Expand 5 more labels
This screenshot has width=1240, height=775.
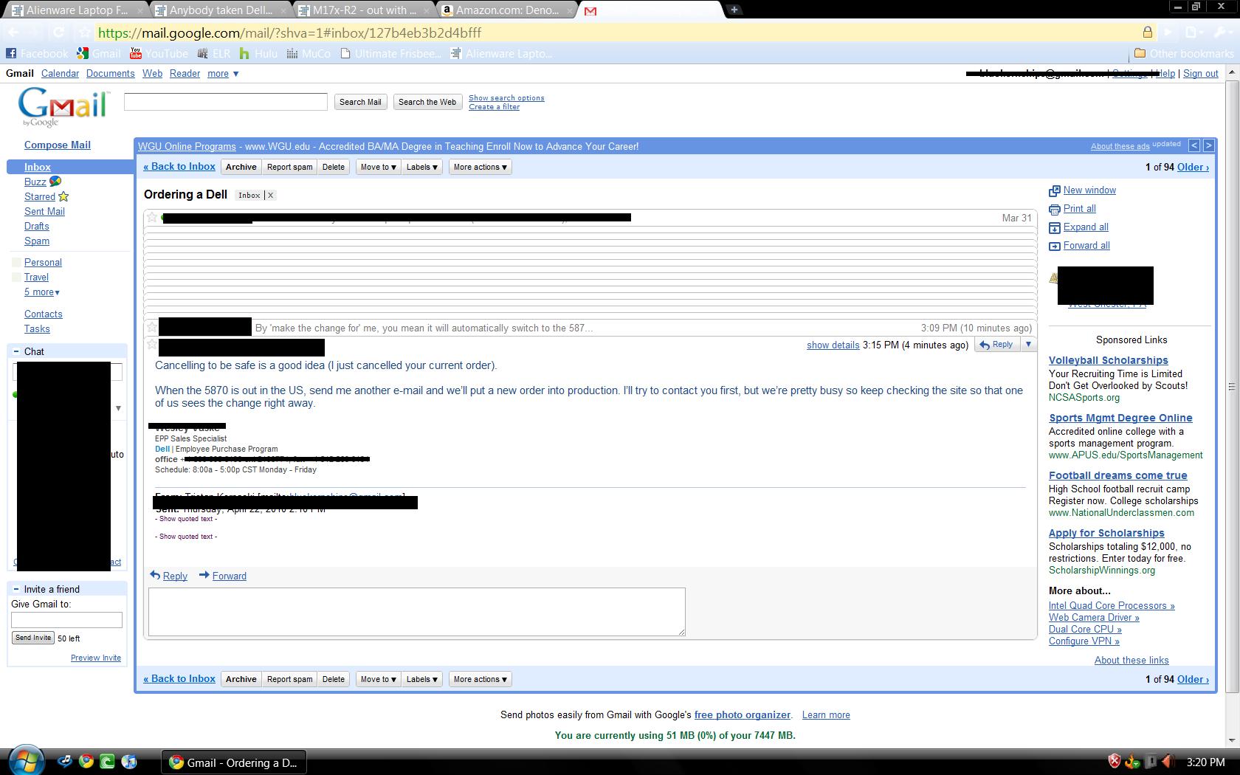point(42,292)
